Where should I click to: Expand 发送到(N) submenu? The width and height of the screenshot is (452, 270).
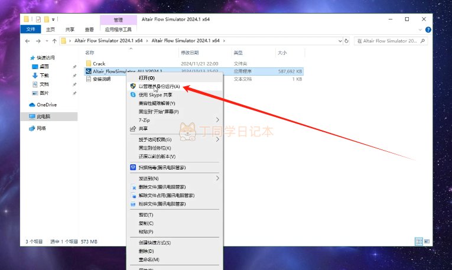tap(174, 178)
